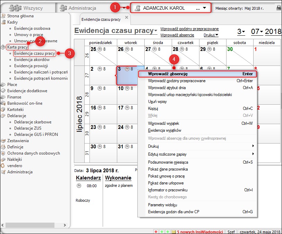Choose Wprowadź absencję in context menu
Image resolution: width=282 pixels, height=234 pixels.
(197, 74)
